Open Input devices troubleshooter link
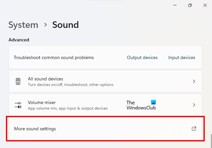 click(x=181, y=57)
